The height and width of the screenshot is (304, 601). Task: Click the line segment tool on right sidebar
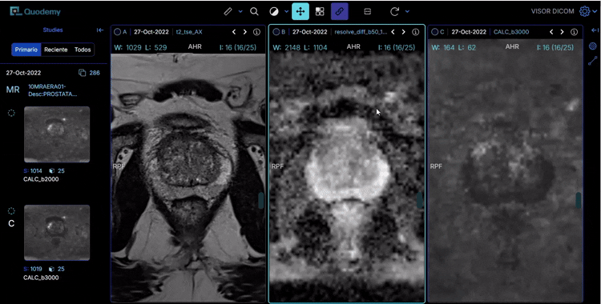[593, 61]
